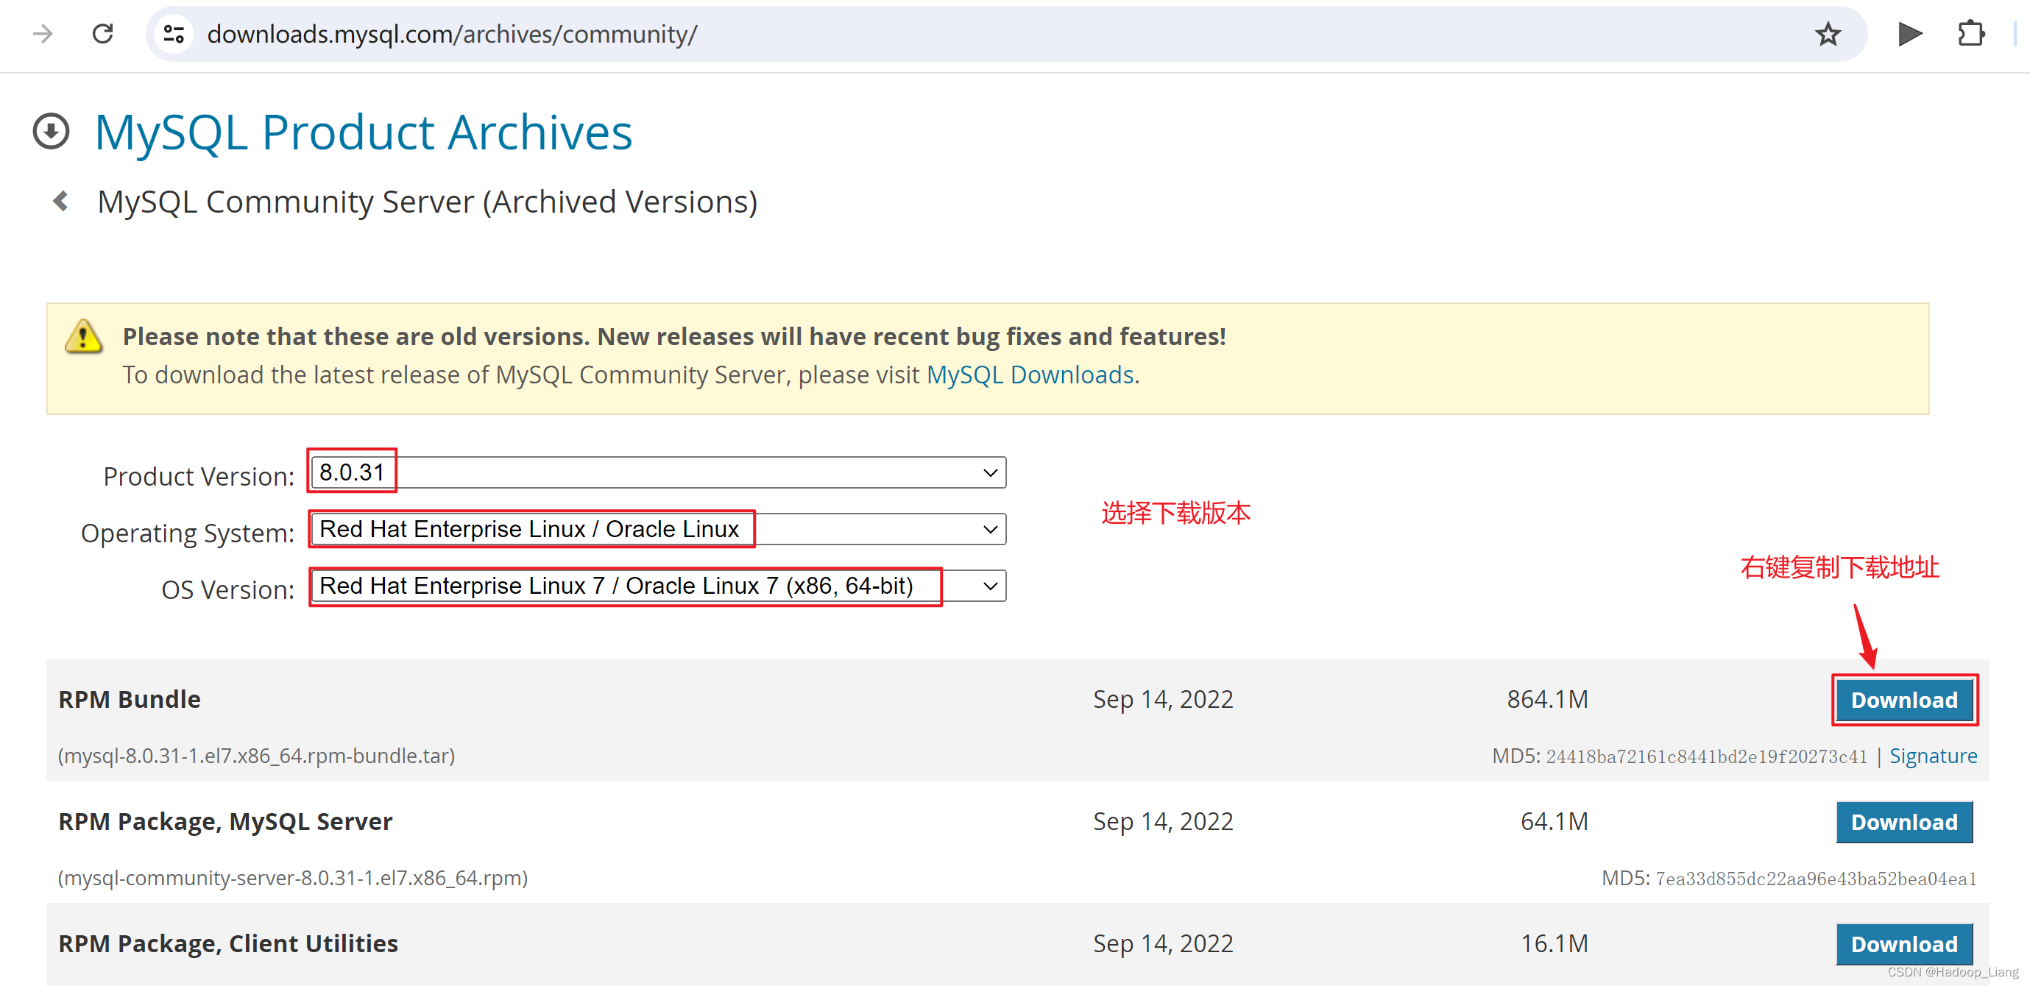This screenshot has height=986, width=2030.
Task: Click the circular download icon beside title
Action: 52,132
